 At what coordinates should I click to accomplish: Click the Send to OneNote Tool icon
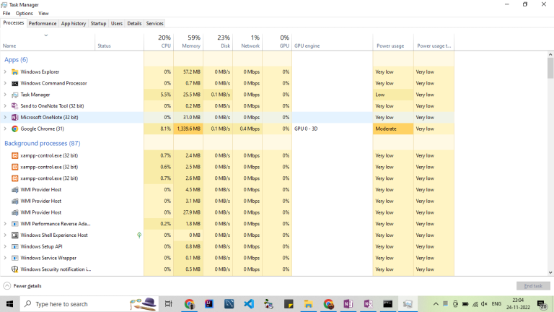[x=15, y=105]
